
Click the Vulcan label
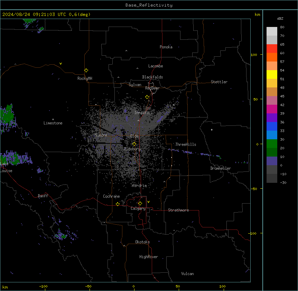(187, 274)
